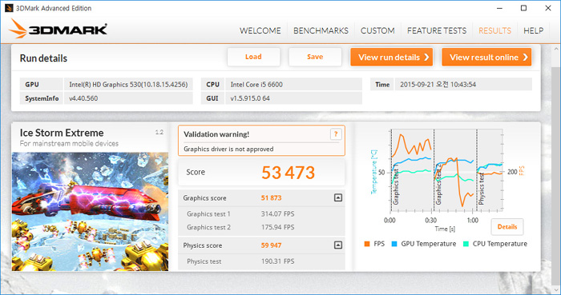Click 'For mainstream mobile devices' subtitle
The height and width of the screenshot is (295, 561).
pos(69,144)
